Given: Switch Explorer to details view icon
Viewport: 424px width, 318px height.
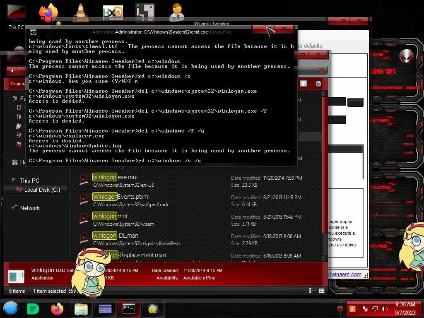Looking at the screenshot, I should 312,291.
